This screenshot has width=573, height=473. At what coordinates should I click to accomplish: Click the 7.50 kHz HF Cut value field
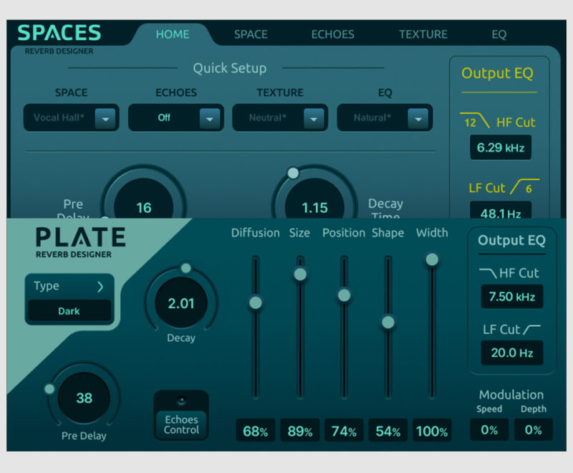point(511,297)
